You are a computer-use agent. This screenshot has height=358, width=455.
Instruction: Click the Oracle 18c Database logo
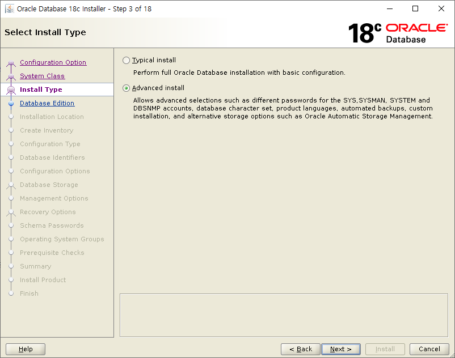pyautogui.click(x=398, y=33)
